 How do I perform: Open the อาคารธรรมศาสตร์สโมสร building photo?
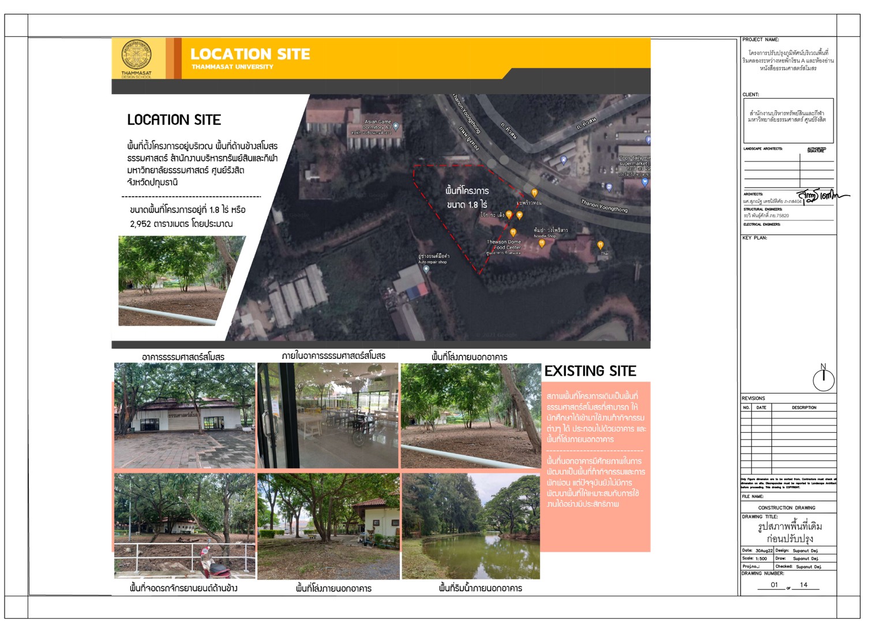(185, 416)
